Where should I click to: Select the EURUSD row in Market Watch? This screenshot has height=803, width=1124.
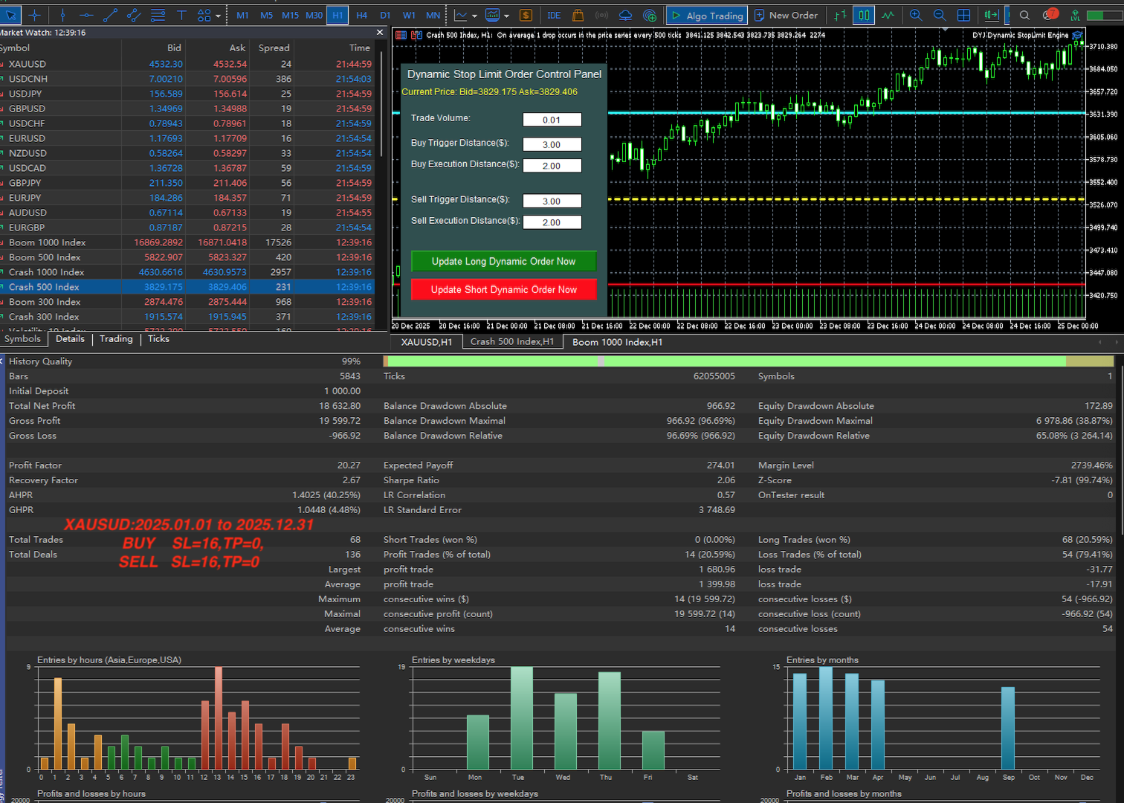click(x=187, y=138)
